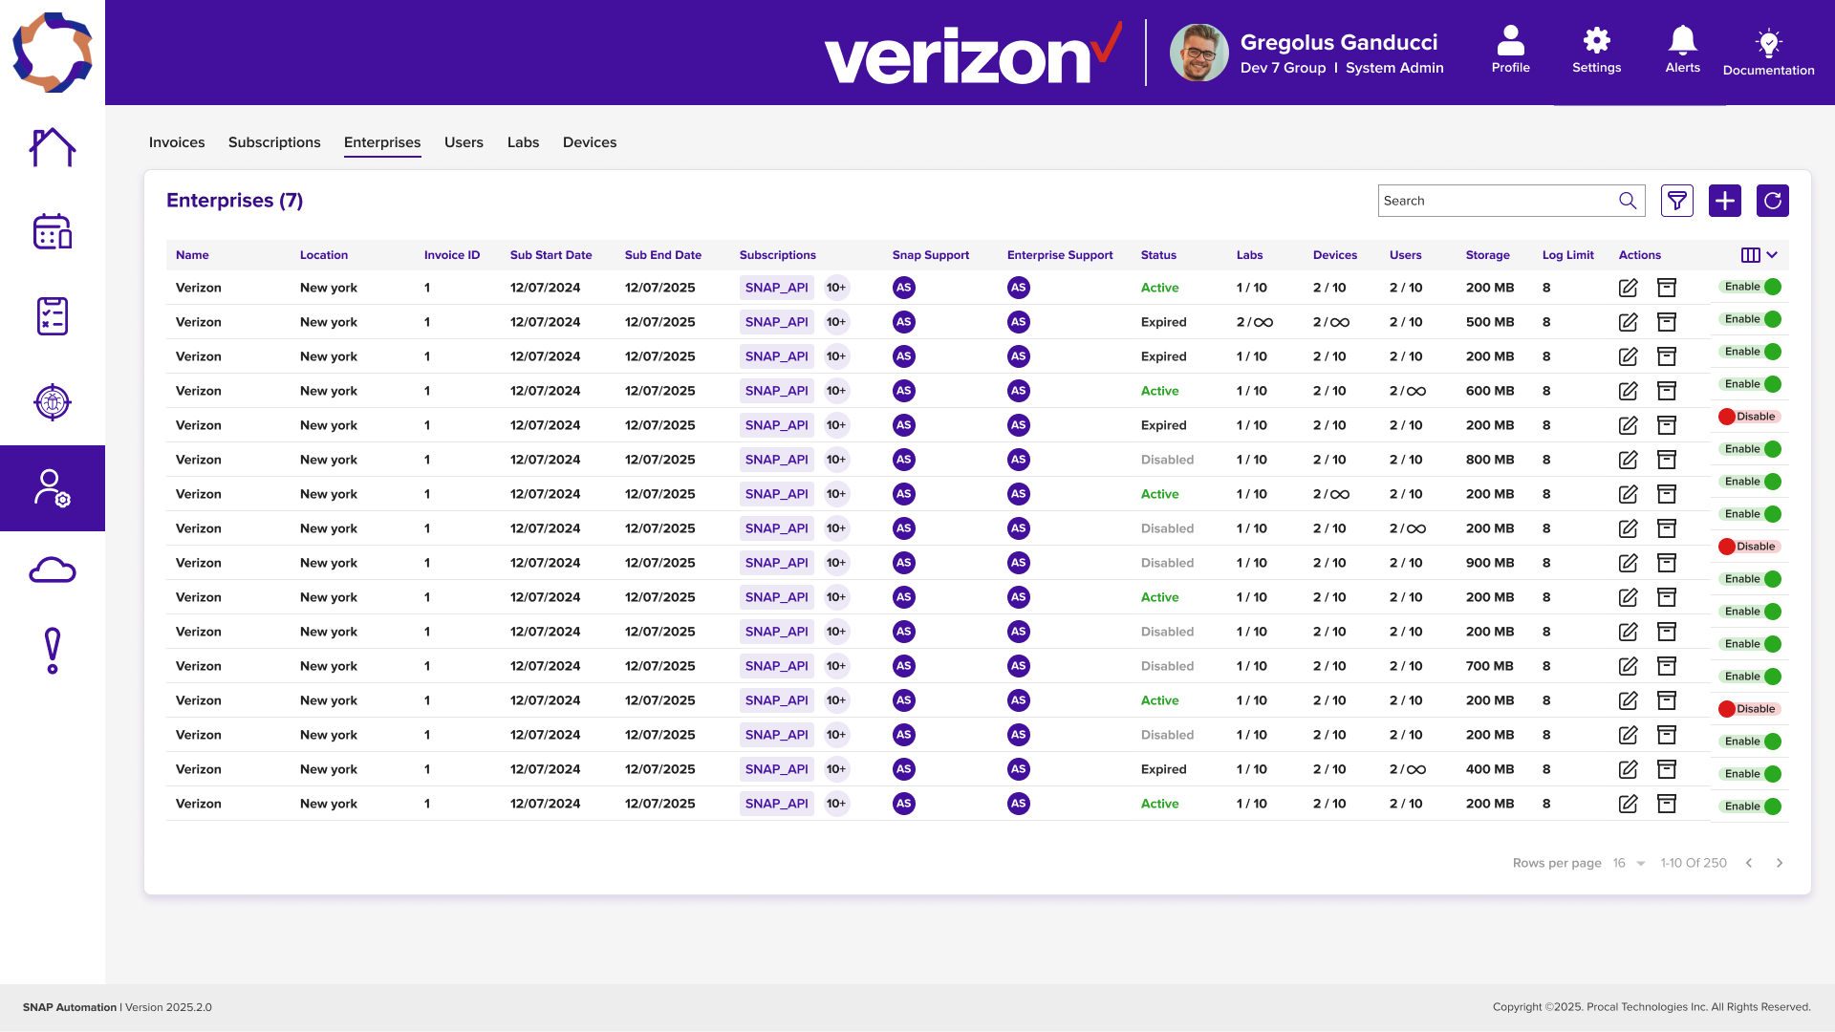Click the column layout icon in the table header
Viewport: 1835px width, 1032px height.
[x=1750, y=255]
